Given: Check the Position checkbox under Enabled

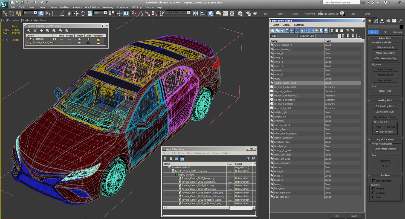Looking at the screenshot, I should 374,189.
